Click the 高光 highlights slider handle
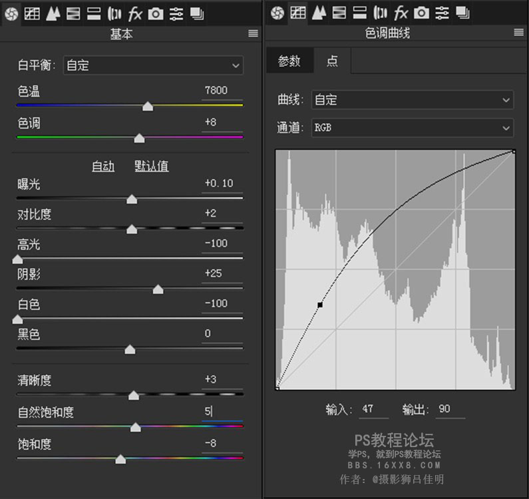Screen dimensions: 529x499 (17, 259)
